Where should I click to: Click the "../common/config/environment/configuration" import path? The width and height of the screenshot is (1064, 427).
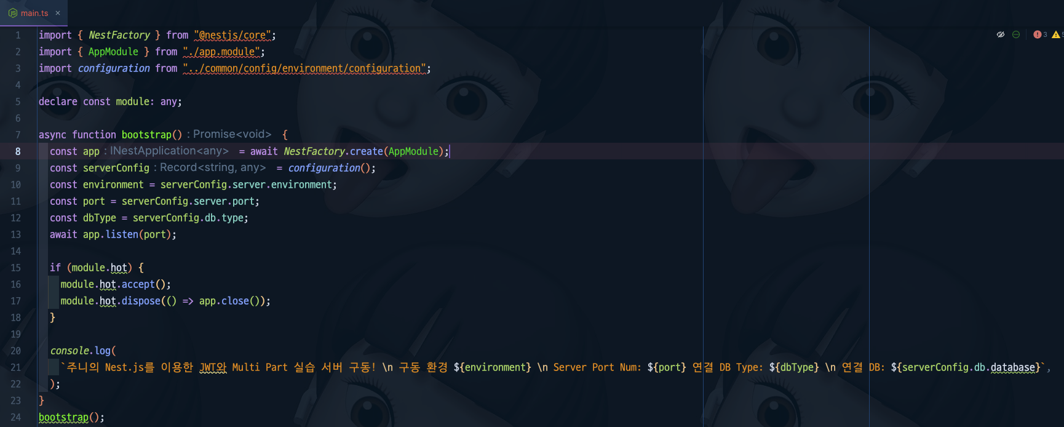point(304,68)
